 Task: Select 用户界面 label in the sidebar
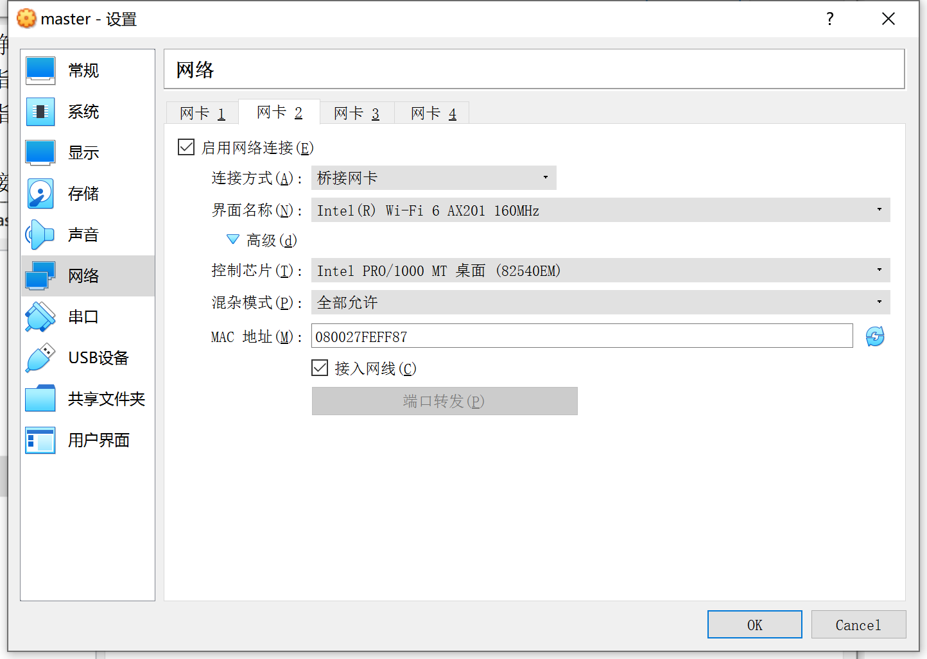click(99, 440)
